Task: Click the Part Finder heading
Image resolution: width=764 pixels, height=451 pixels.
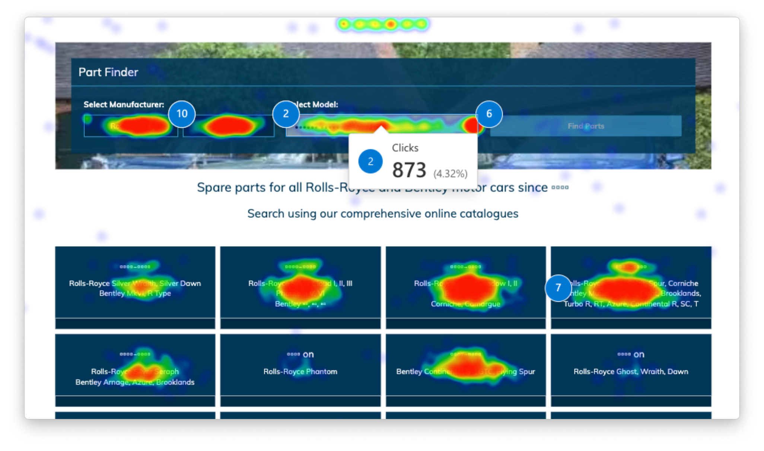Action: pos(108,72)
